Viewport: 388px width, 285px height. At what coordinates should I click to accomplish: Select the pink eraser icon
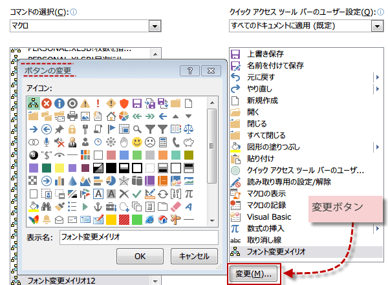click(176, 207)
